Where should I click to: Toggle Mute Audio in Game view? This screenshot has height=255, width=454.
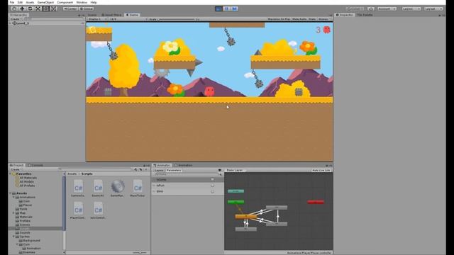299,19
